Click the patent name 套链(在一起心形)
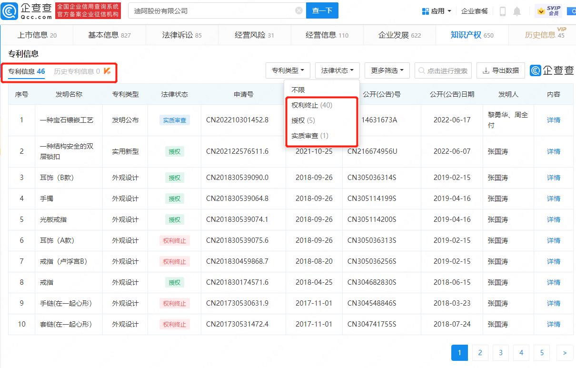 click(66, 324)
